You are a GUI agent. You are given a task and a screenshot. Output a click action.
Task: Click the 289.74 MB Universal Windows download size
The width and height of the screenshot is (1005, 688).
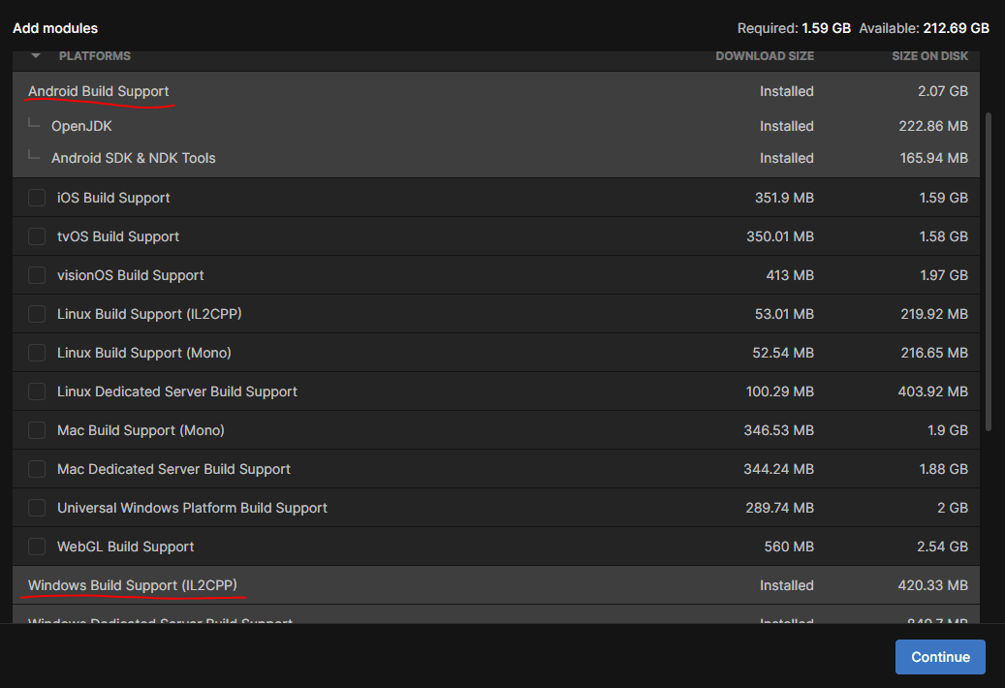780,508
